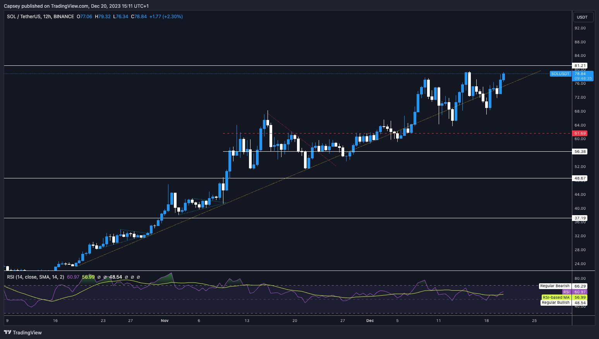599x339 pixels.
Task: Click the 66.29 value on the RSI scale
Action: [580, 286]
